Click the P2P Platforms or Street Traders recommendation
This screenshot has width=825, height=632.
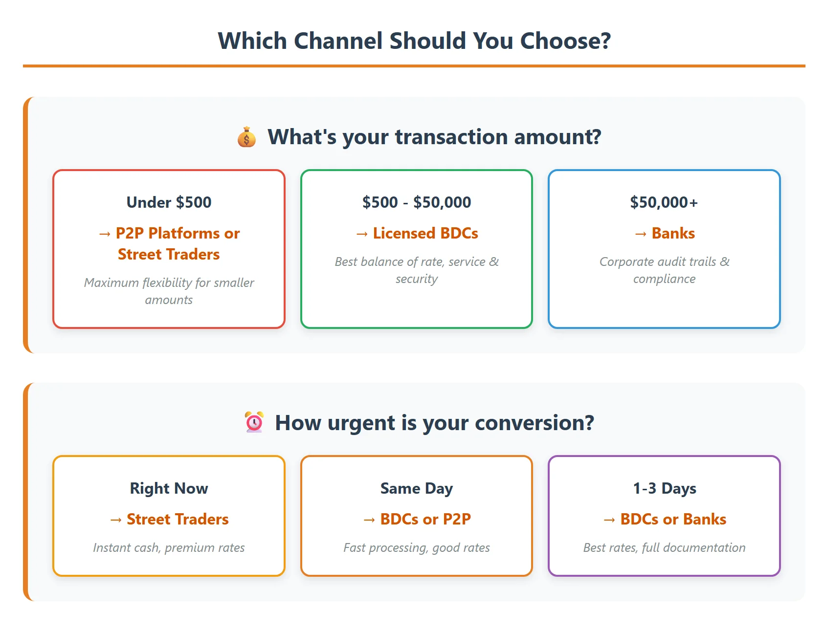(169, 243)
